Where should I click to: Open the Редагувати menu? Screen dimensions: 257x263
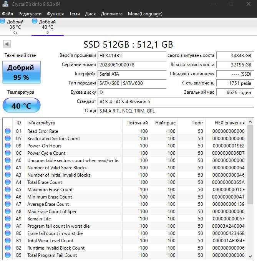[x=30, y=14]
